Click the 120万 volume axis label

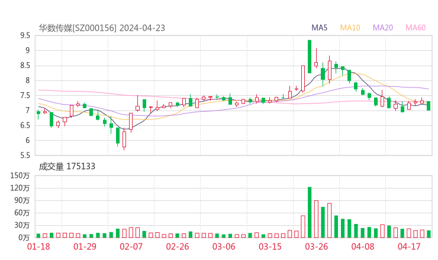20,188
